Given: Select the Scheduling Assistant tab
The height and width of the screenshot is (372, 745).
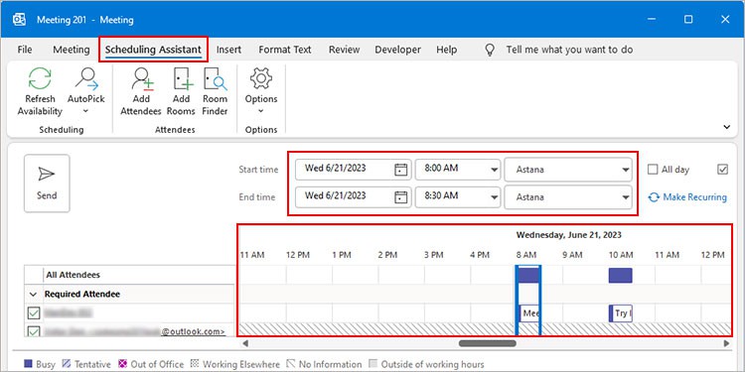Looking at the screenshot, I should pos(153,50).
